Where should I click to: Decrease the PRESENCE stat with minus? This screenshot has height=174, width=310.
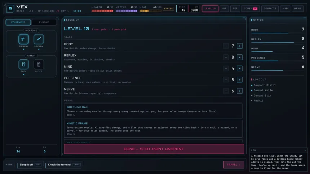tap(226, 80)
